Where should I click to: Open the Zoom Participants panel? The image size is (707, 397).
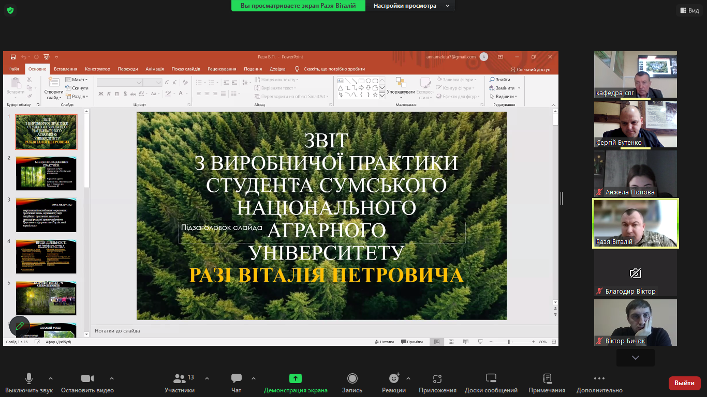click(x=180, y=382)
